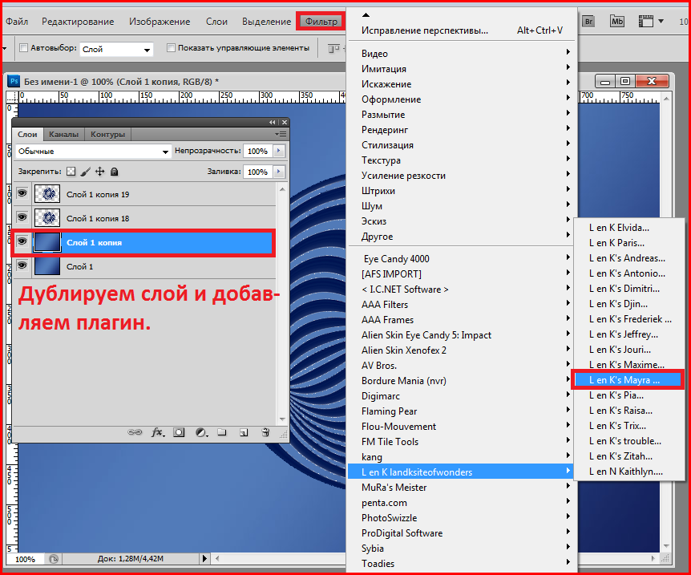Viewport: 691px width, 575px height.
Task: Create a new layer group folder icon
Action: (x=222, y=432)
